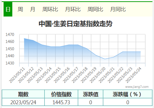
Task: Open the 周环比 tab
Action: [50, 9]
